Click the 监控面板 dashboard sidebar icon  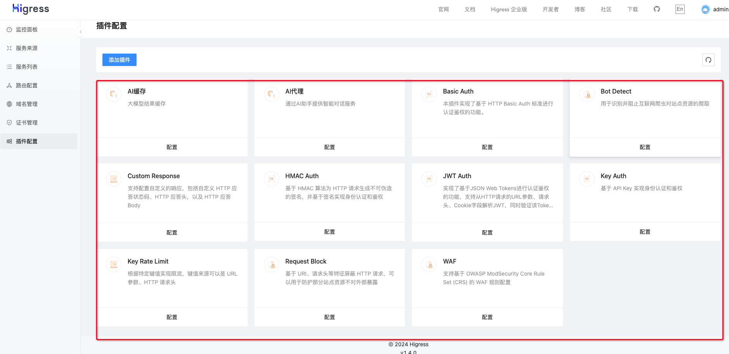click(x=9, y=29)
